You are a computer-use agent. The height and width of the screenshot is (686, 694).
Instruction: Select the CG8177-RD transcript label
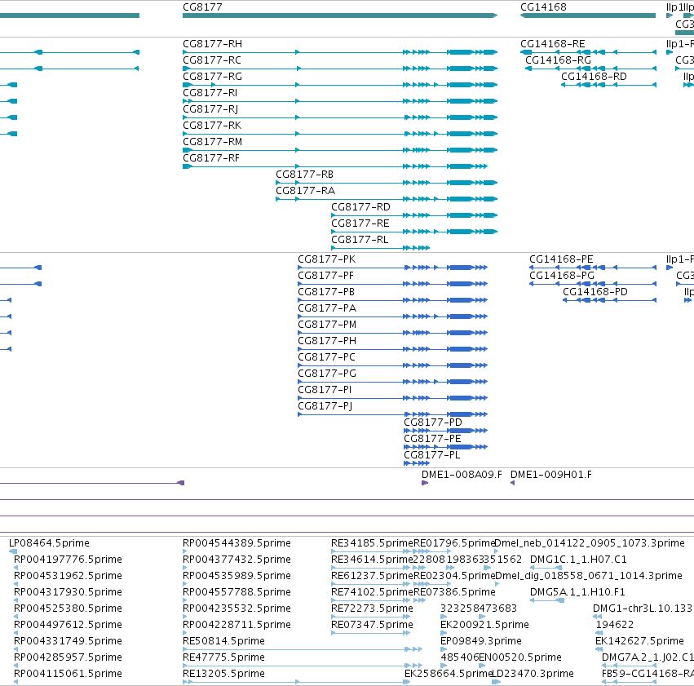tap(360, 207)
